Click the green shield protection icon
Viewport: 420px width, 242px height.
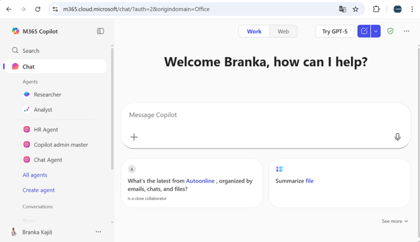[390, 31]
